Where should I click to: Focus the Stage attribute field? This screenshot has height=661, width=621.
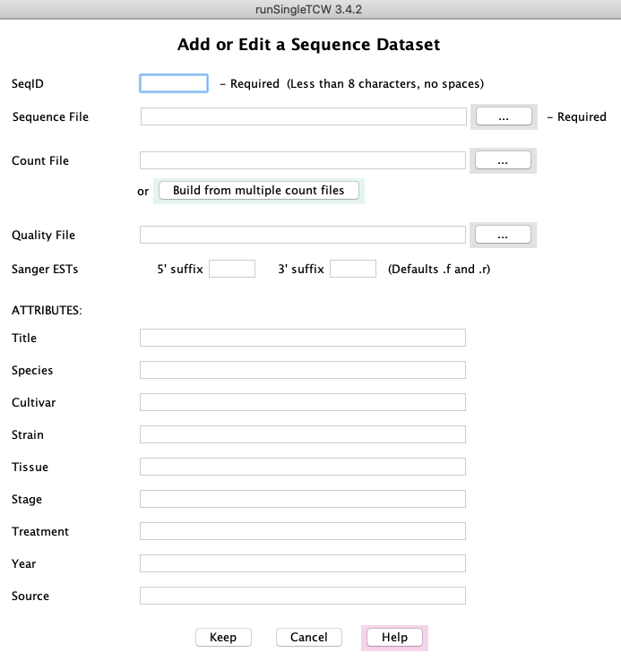click(303, 499)
